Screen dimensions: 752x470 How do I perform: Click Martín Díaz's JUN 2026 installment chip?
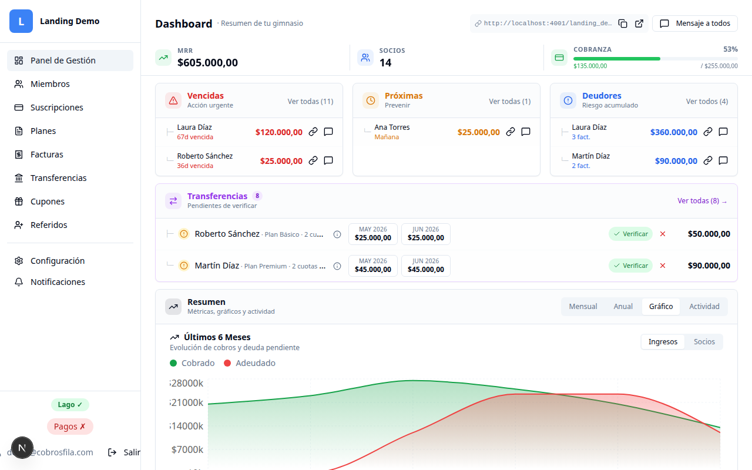(x=426, y=266)
